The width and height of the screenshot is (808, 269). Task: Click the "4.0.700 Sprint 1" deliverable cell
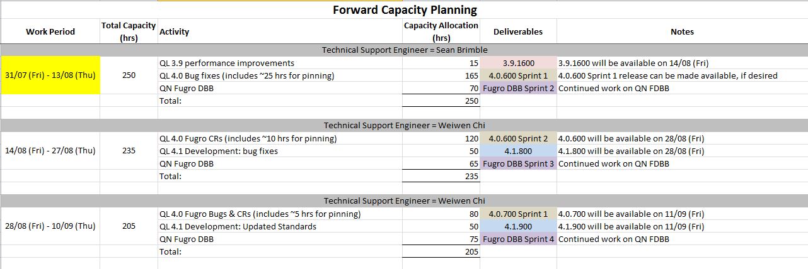tap(518, 214)
